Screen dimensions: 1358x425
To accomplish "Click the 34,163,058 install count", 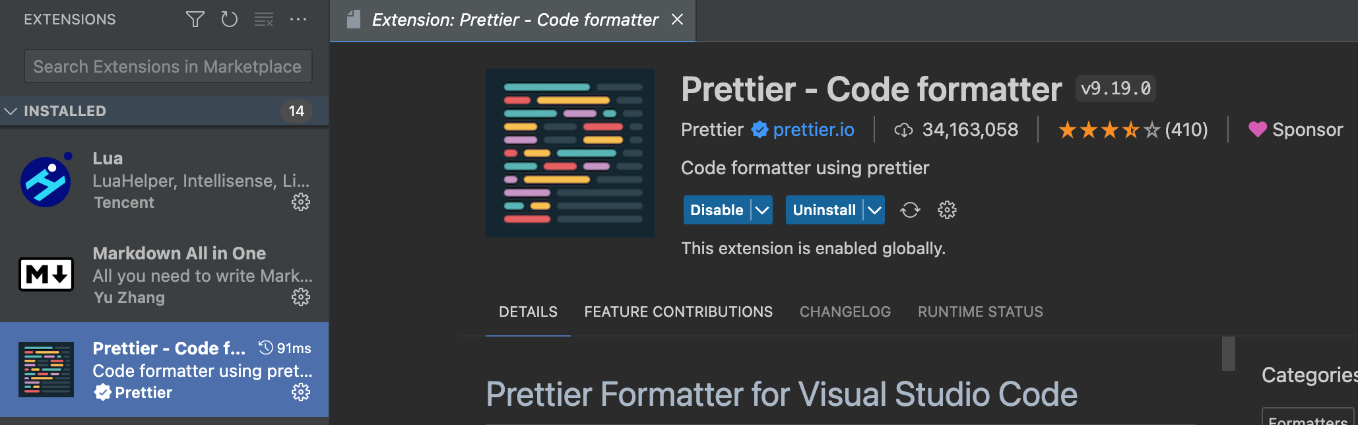I will click(970, 129).
